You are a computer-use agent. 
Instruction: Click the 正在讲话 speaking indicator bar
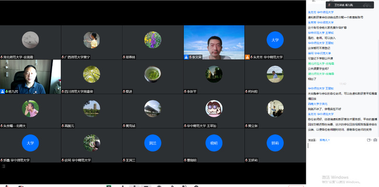click(350, 5)
